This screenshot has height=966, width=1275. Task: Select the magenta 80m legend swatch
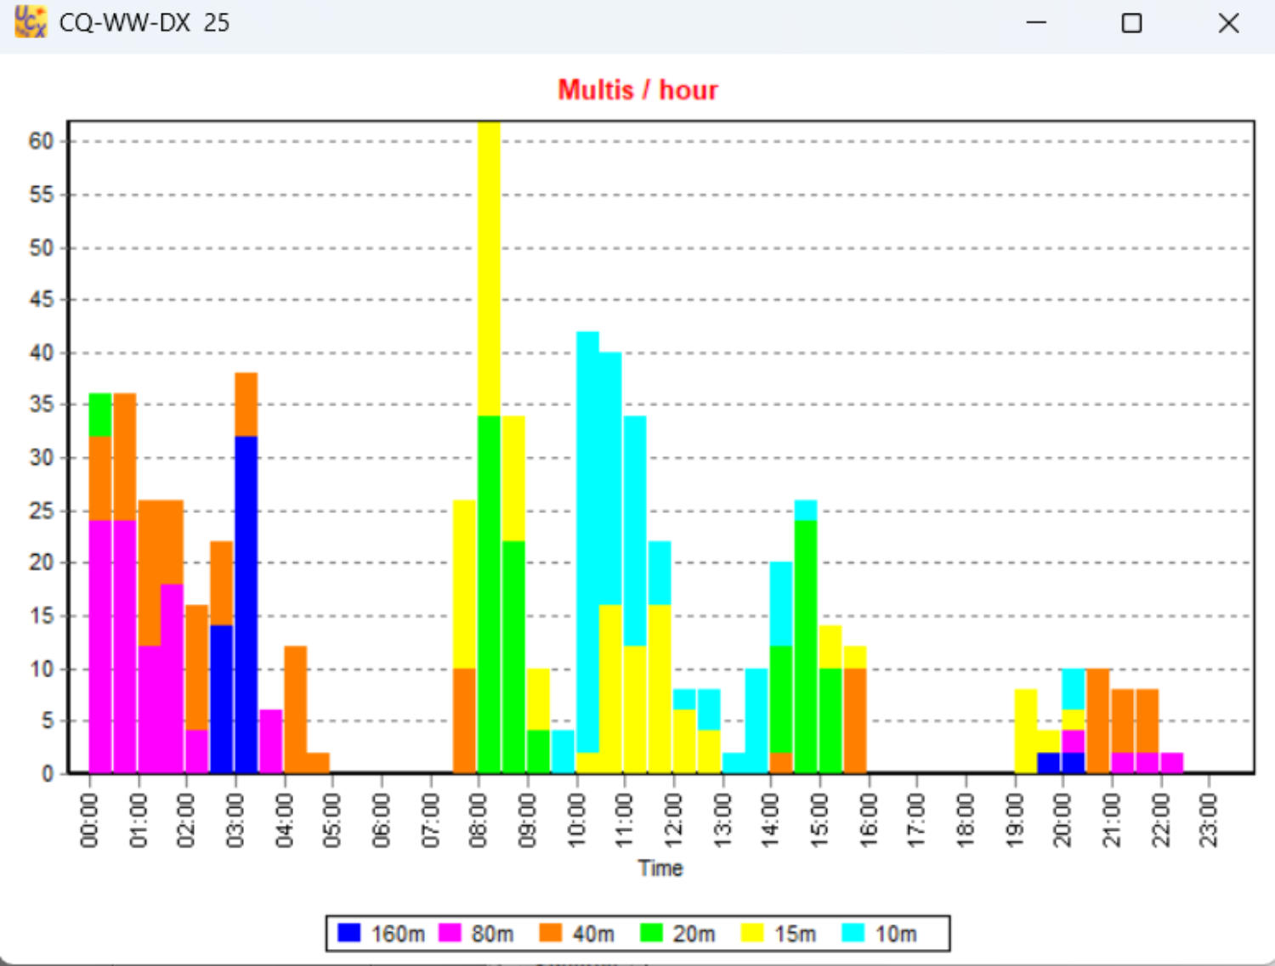click(450, 933)
